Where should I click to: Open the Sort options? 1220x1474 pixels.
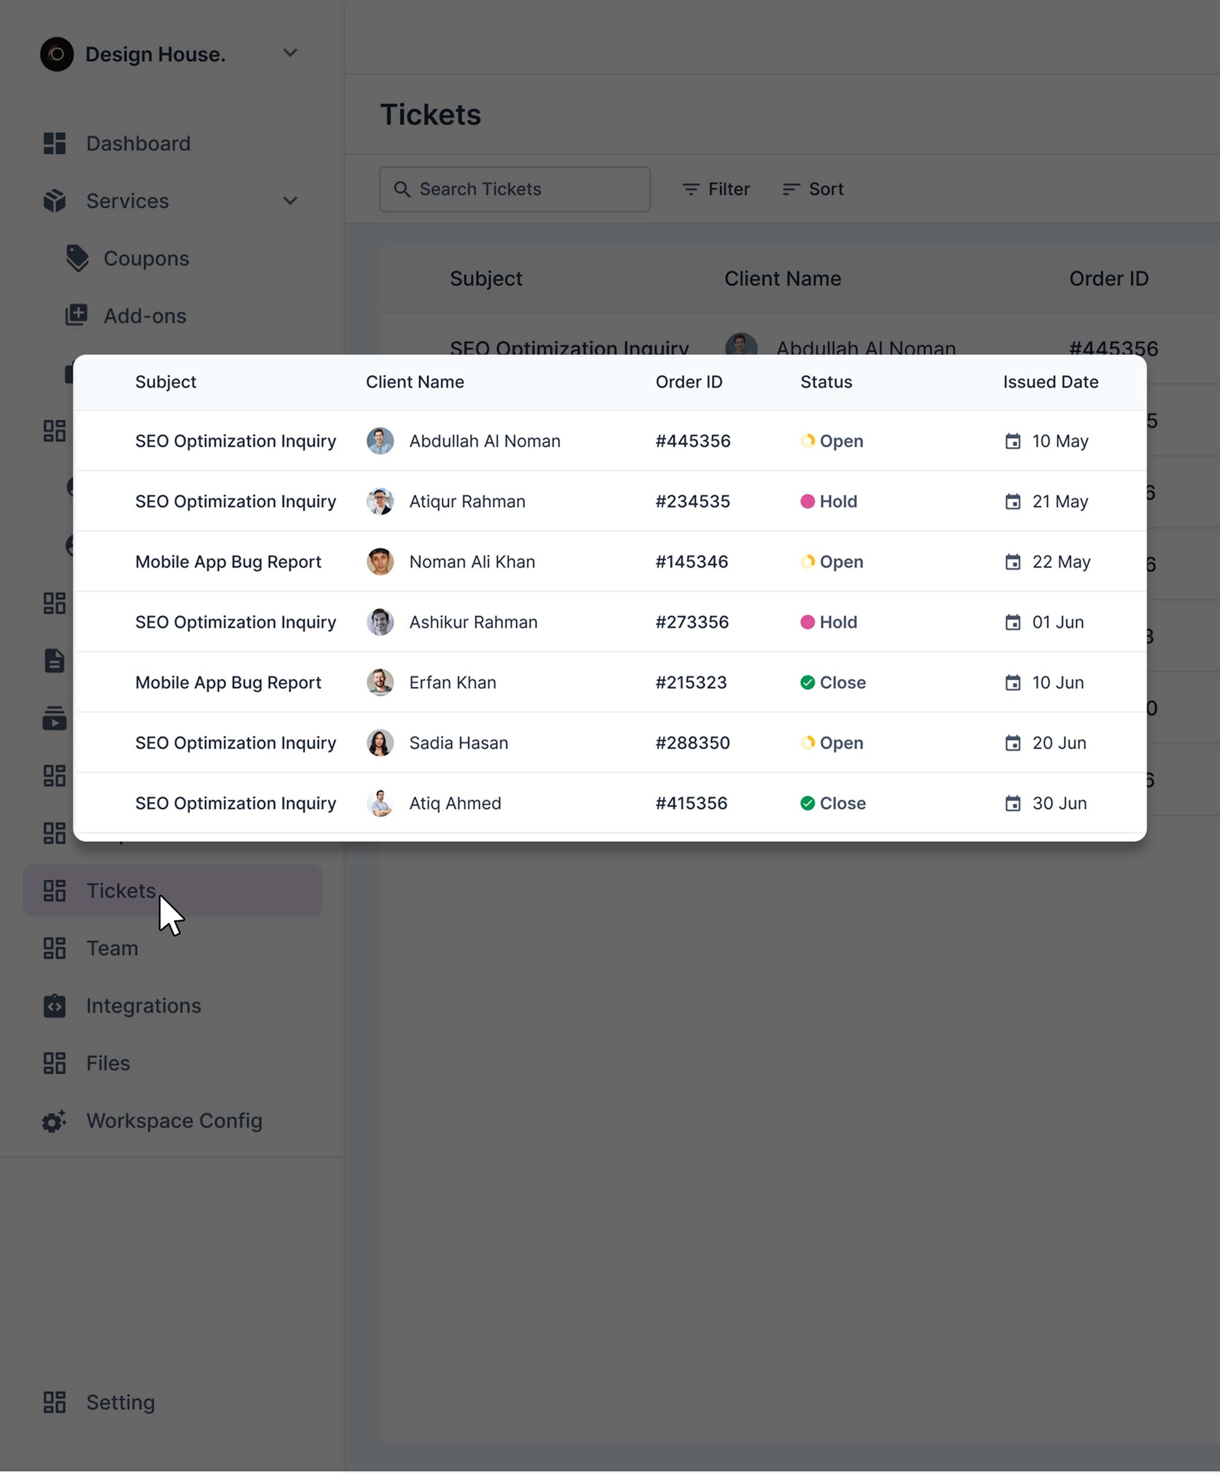click(x=813, y=189)
